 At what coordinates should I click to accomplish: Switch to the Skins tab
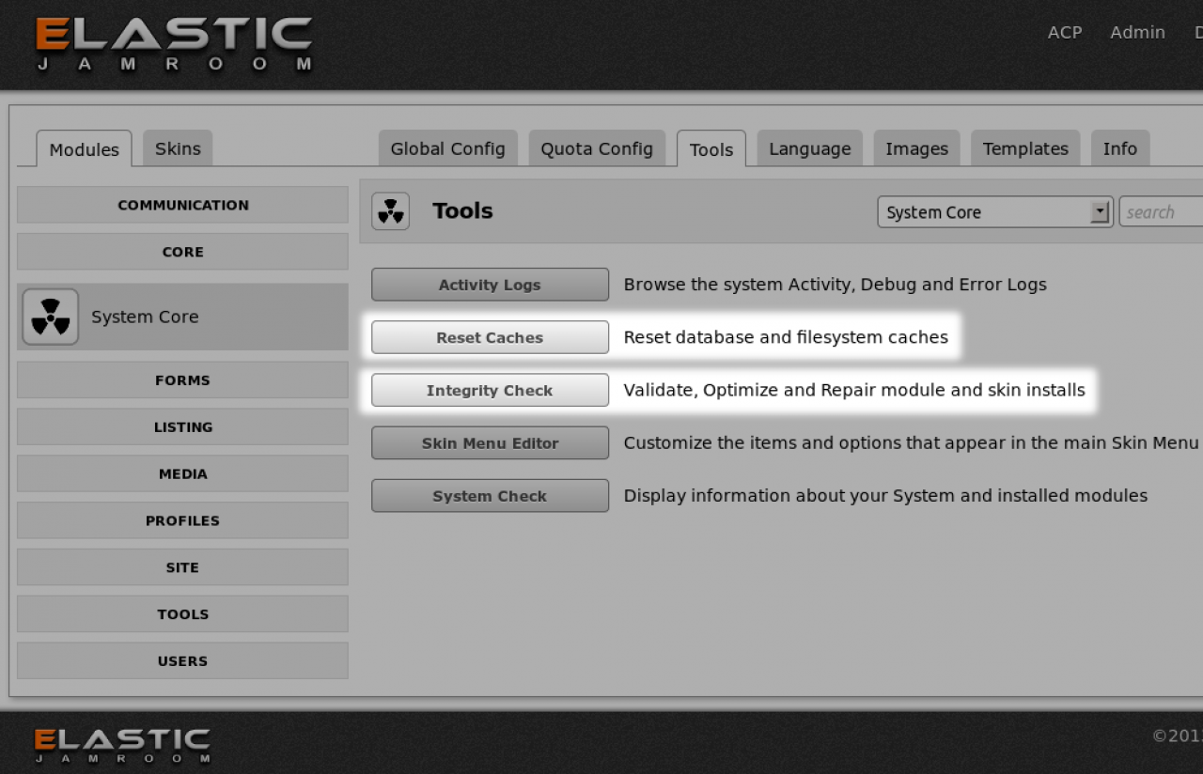178,148
